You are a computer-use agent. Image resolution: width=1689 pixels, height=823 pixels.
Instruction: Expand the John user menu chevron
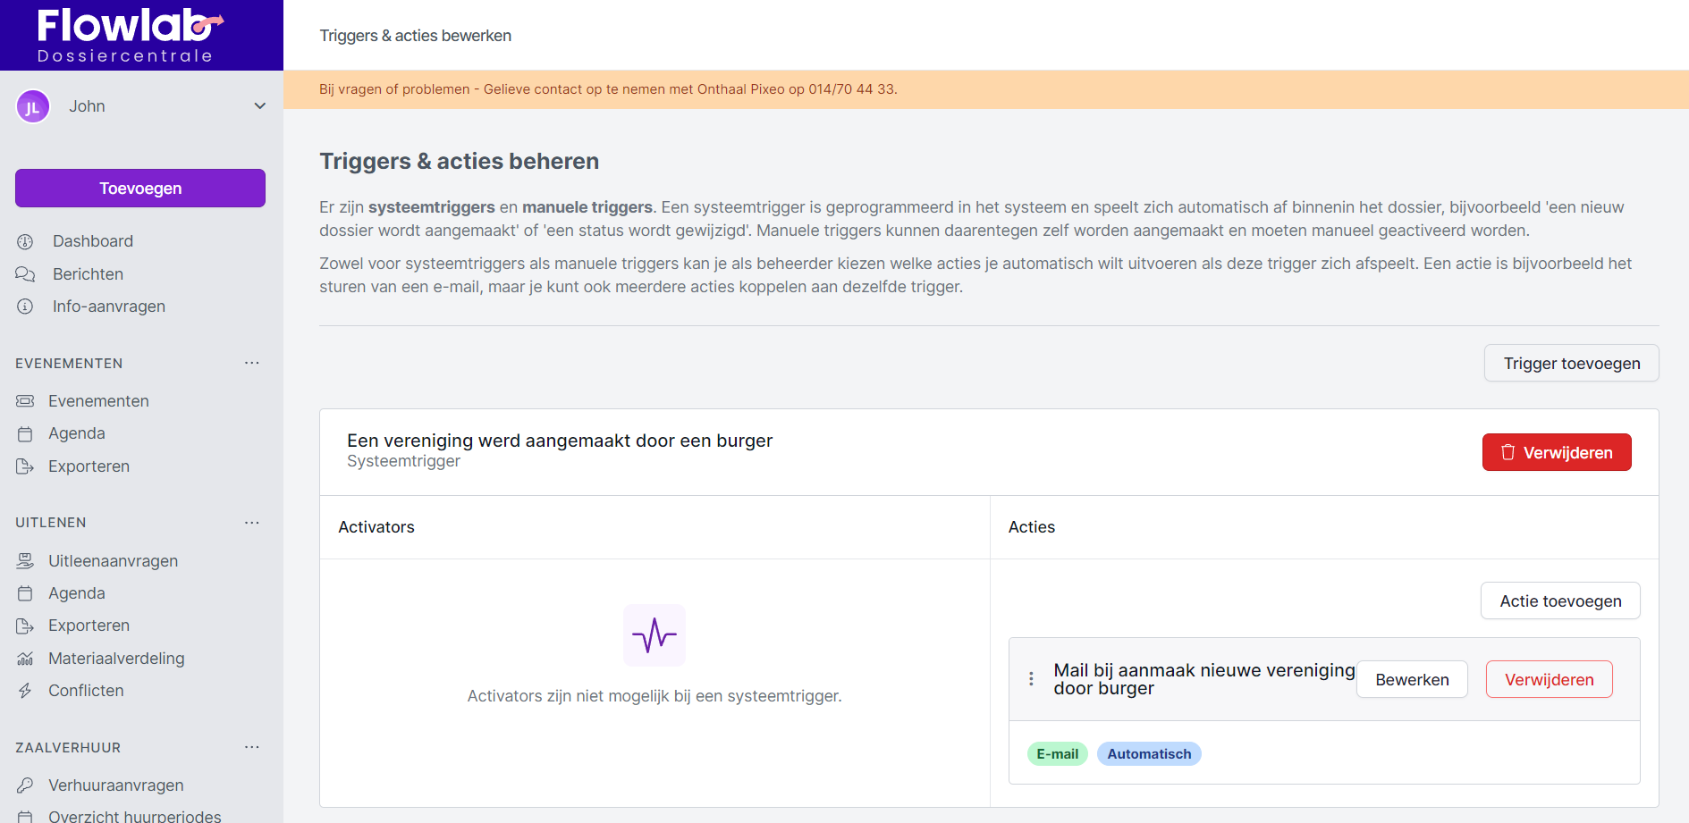pos(260,106)
